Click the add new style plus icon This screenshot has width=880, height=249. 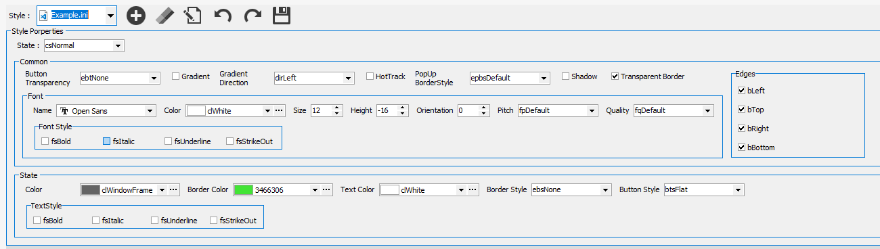coord(136,16)
